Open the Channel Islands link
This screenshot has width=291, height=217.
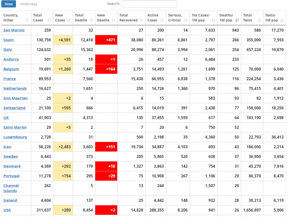11,188
